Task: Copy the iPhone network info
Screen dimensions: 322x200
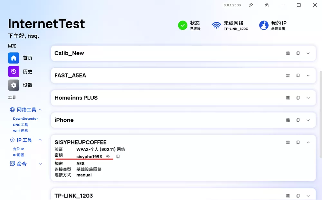Action: coord(298,120)
